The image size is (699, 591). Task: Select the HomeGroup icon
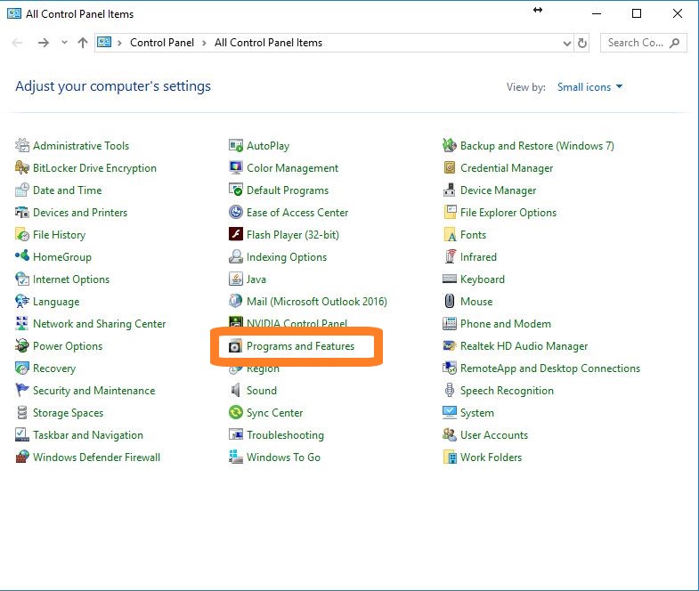tap(22, 256)
